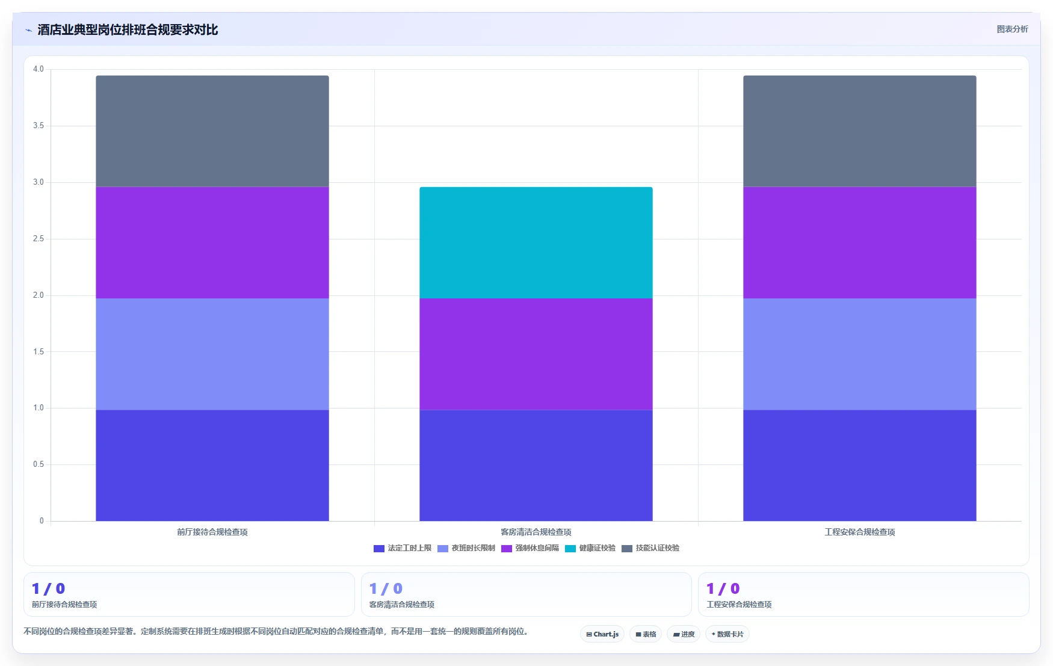Open the 客房清洁合规检查项 stat card
Screen dimensions: 1053x666
pyautogui.click(x=526, y=594)
